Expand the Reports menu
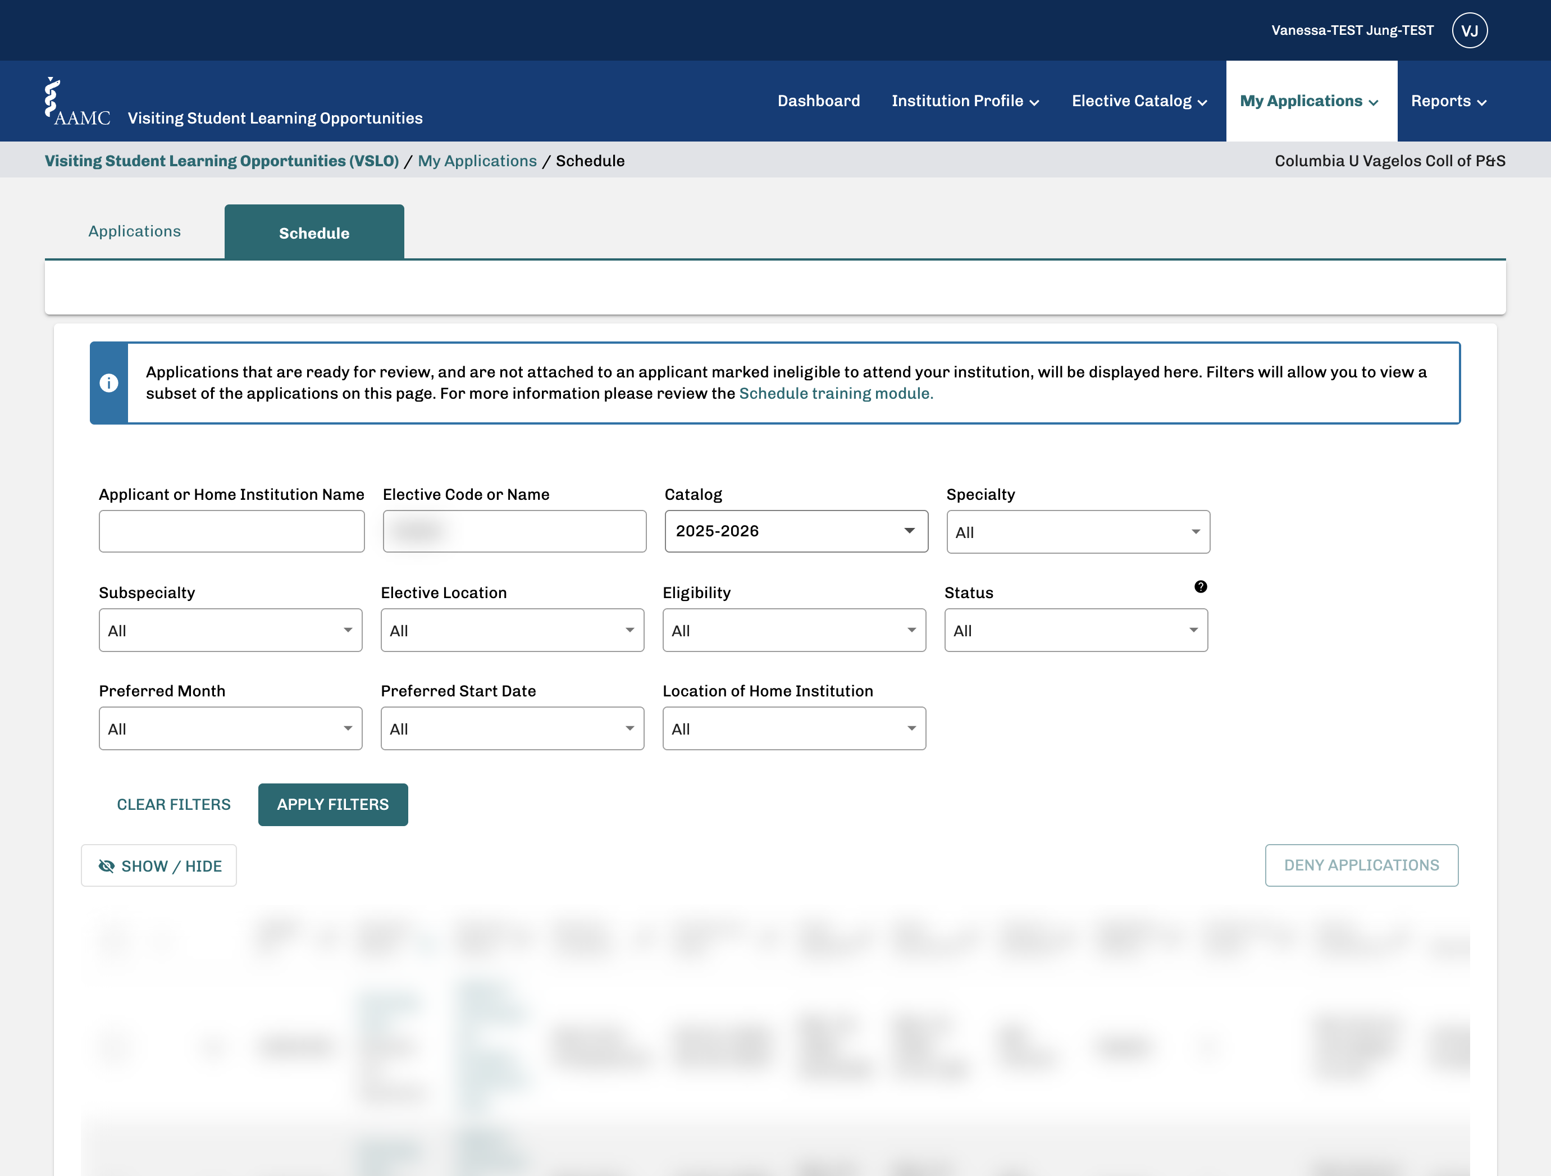Viewport: 1551px width, 1176px height. tap(1449, 101)
